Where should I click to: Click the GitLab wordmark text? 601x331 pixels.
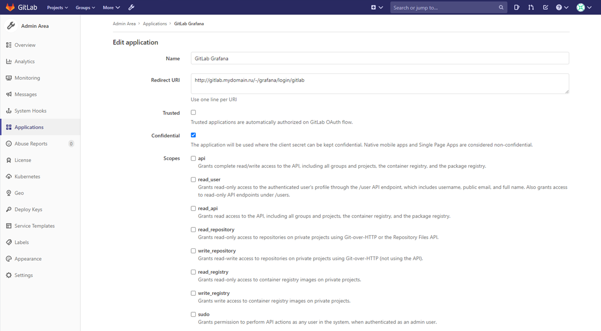click(28, 8)
